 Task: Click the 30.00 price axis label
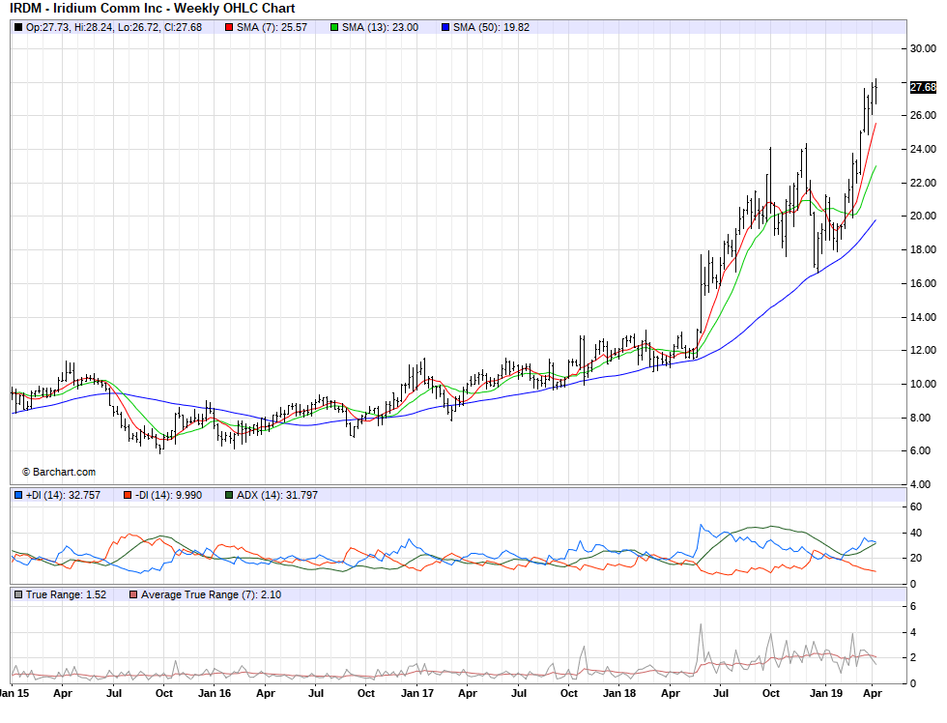[x=923, y=49]
